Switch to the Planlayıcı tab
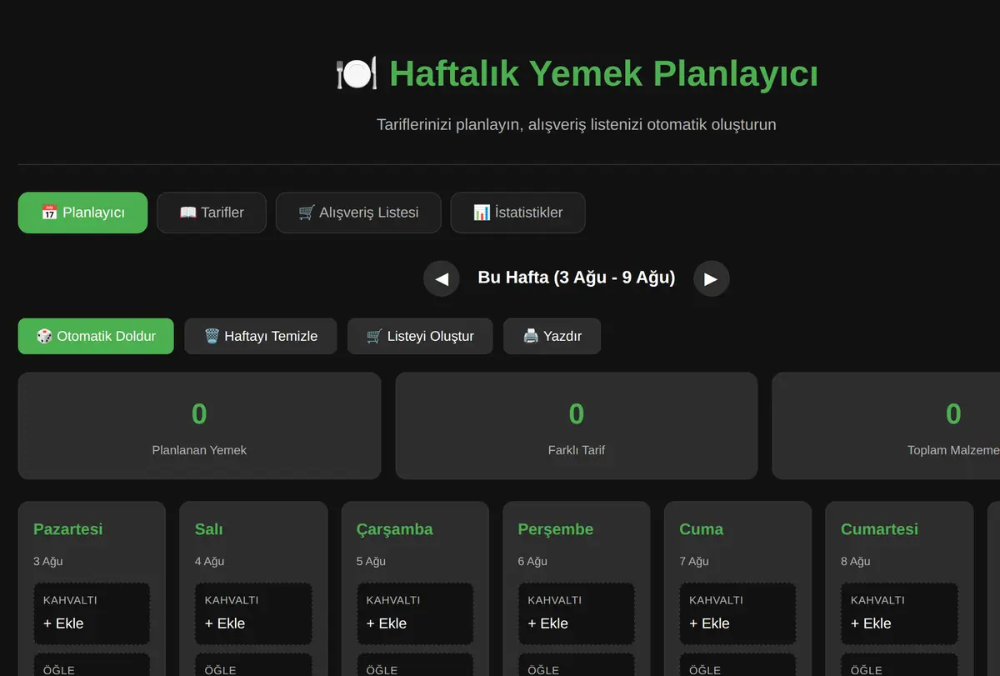This screenshot has width=1000, height=676. click(82, 213)
